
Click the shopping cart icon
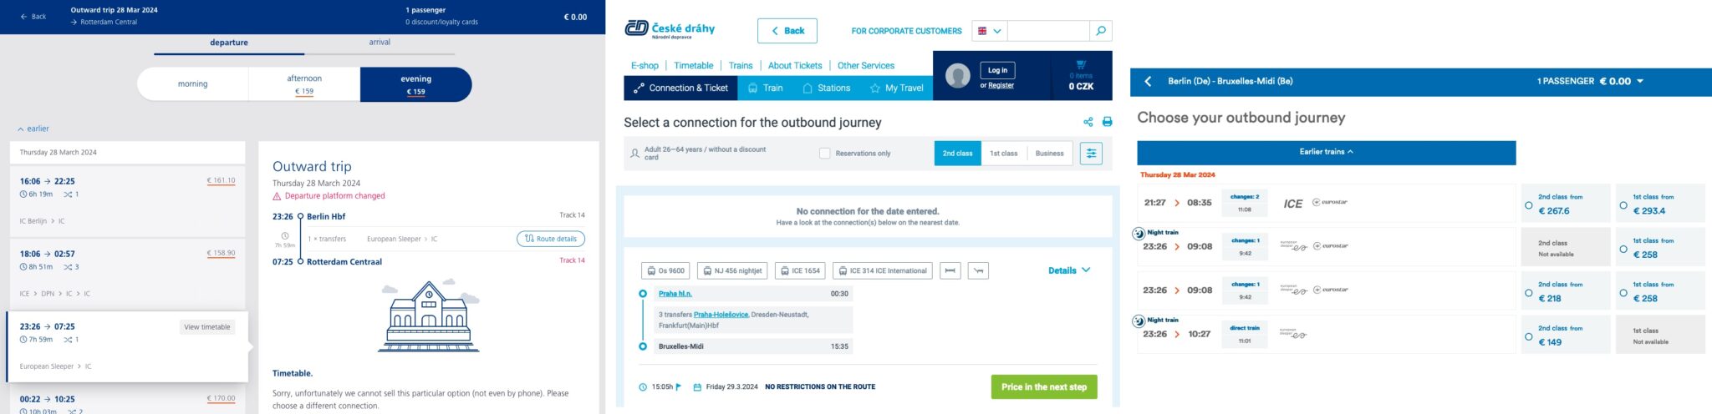tap(1081, 64)
